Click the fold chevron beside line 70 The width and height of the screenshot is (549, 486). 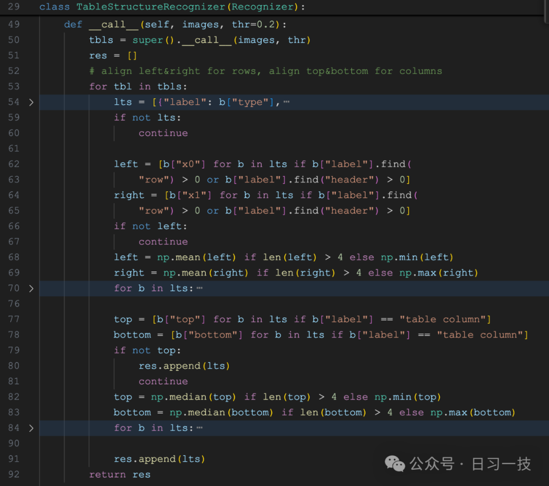tap(32, 288)
